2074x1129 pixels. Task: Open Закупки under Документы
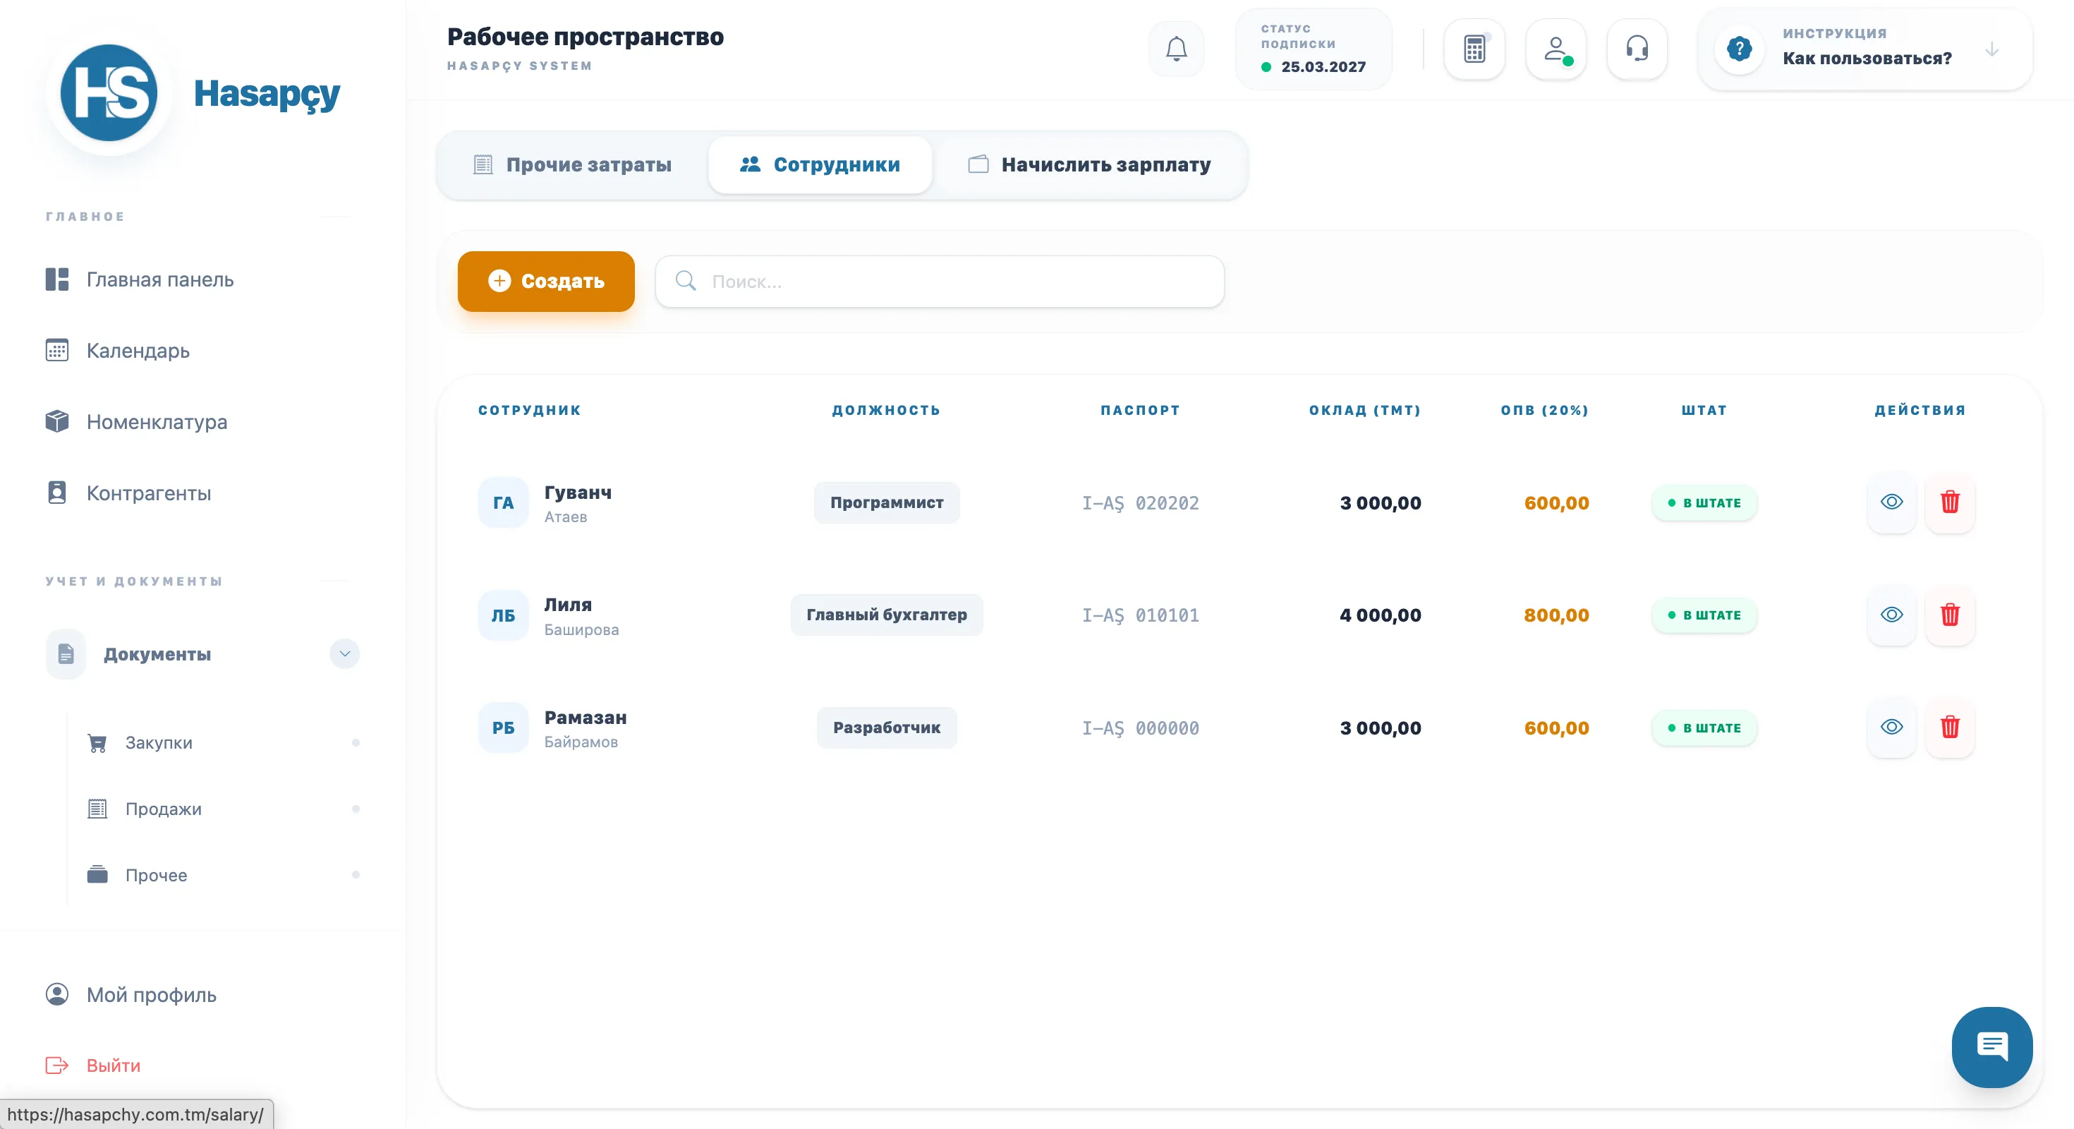pos(159,742)
